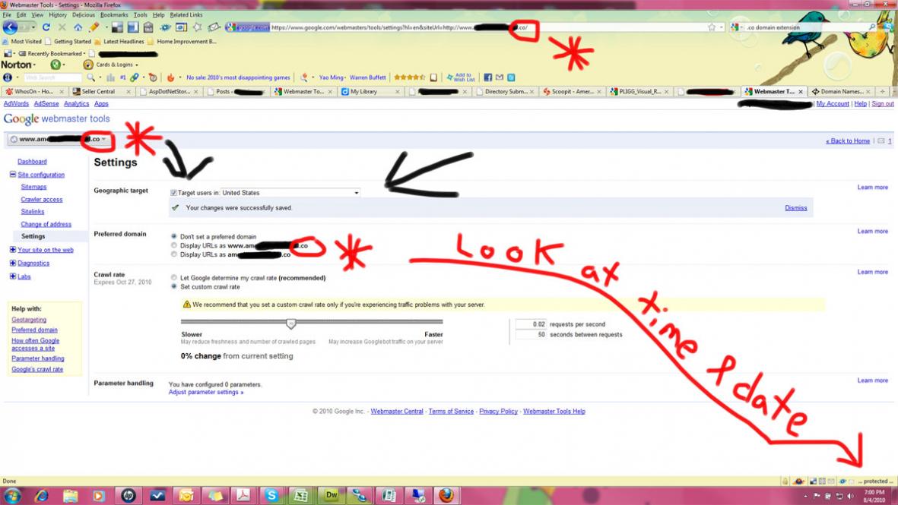Click the messages envelope icon beside Back to Home
898x505 pixels.
(x=881, y=140)
